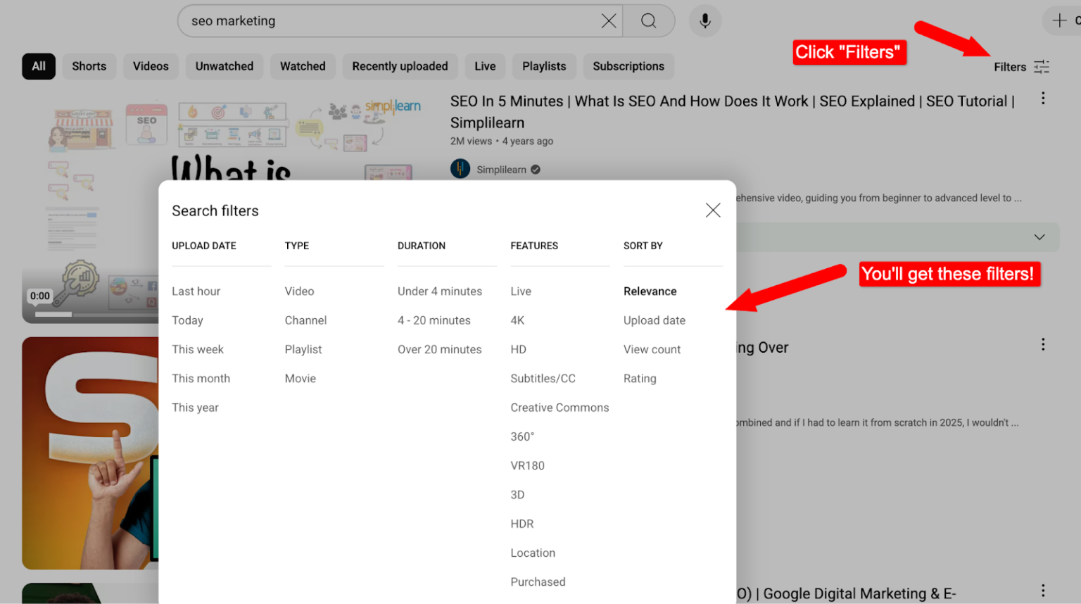
Task: Enable the Subtitles/CC filter
Action: [x=543, y=378]
